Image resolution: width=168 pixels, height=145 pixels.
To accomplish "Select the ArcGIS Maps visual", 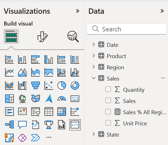I will click(x=10, y=138).
